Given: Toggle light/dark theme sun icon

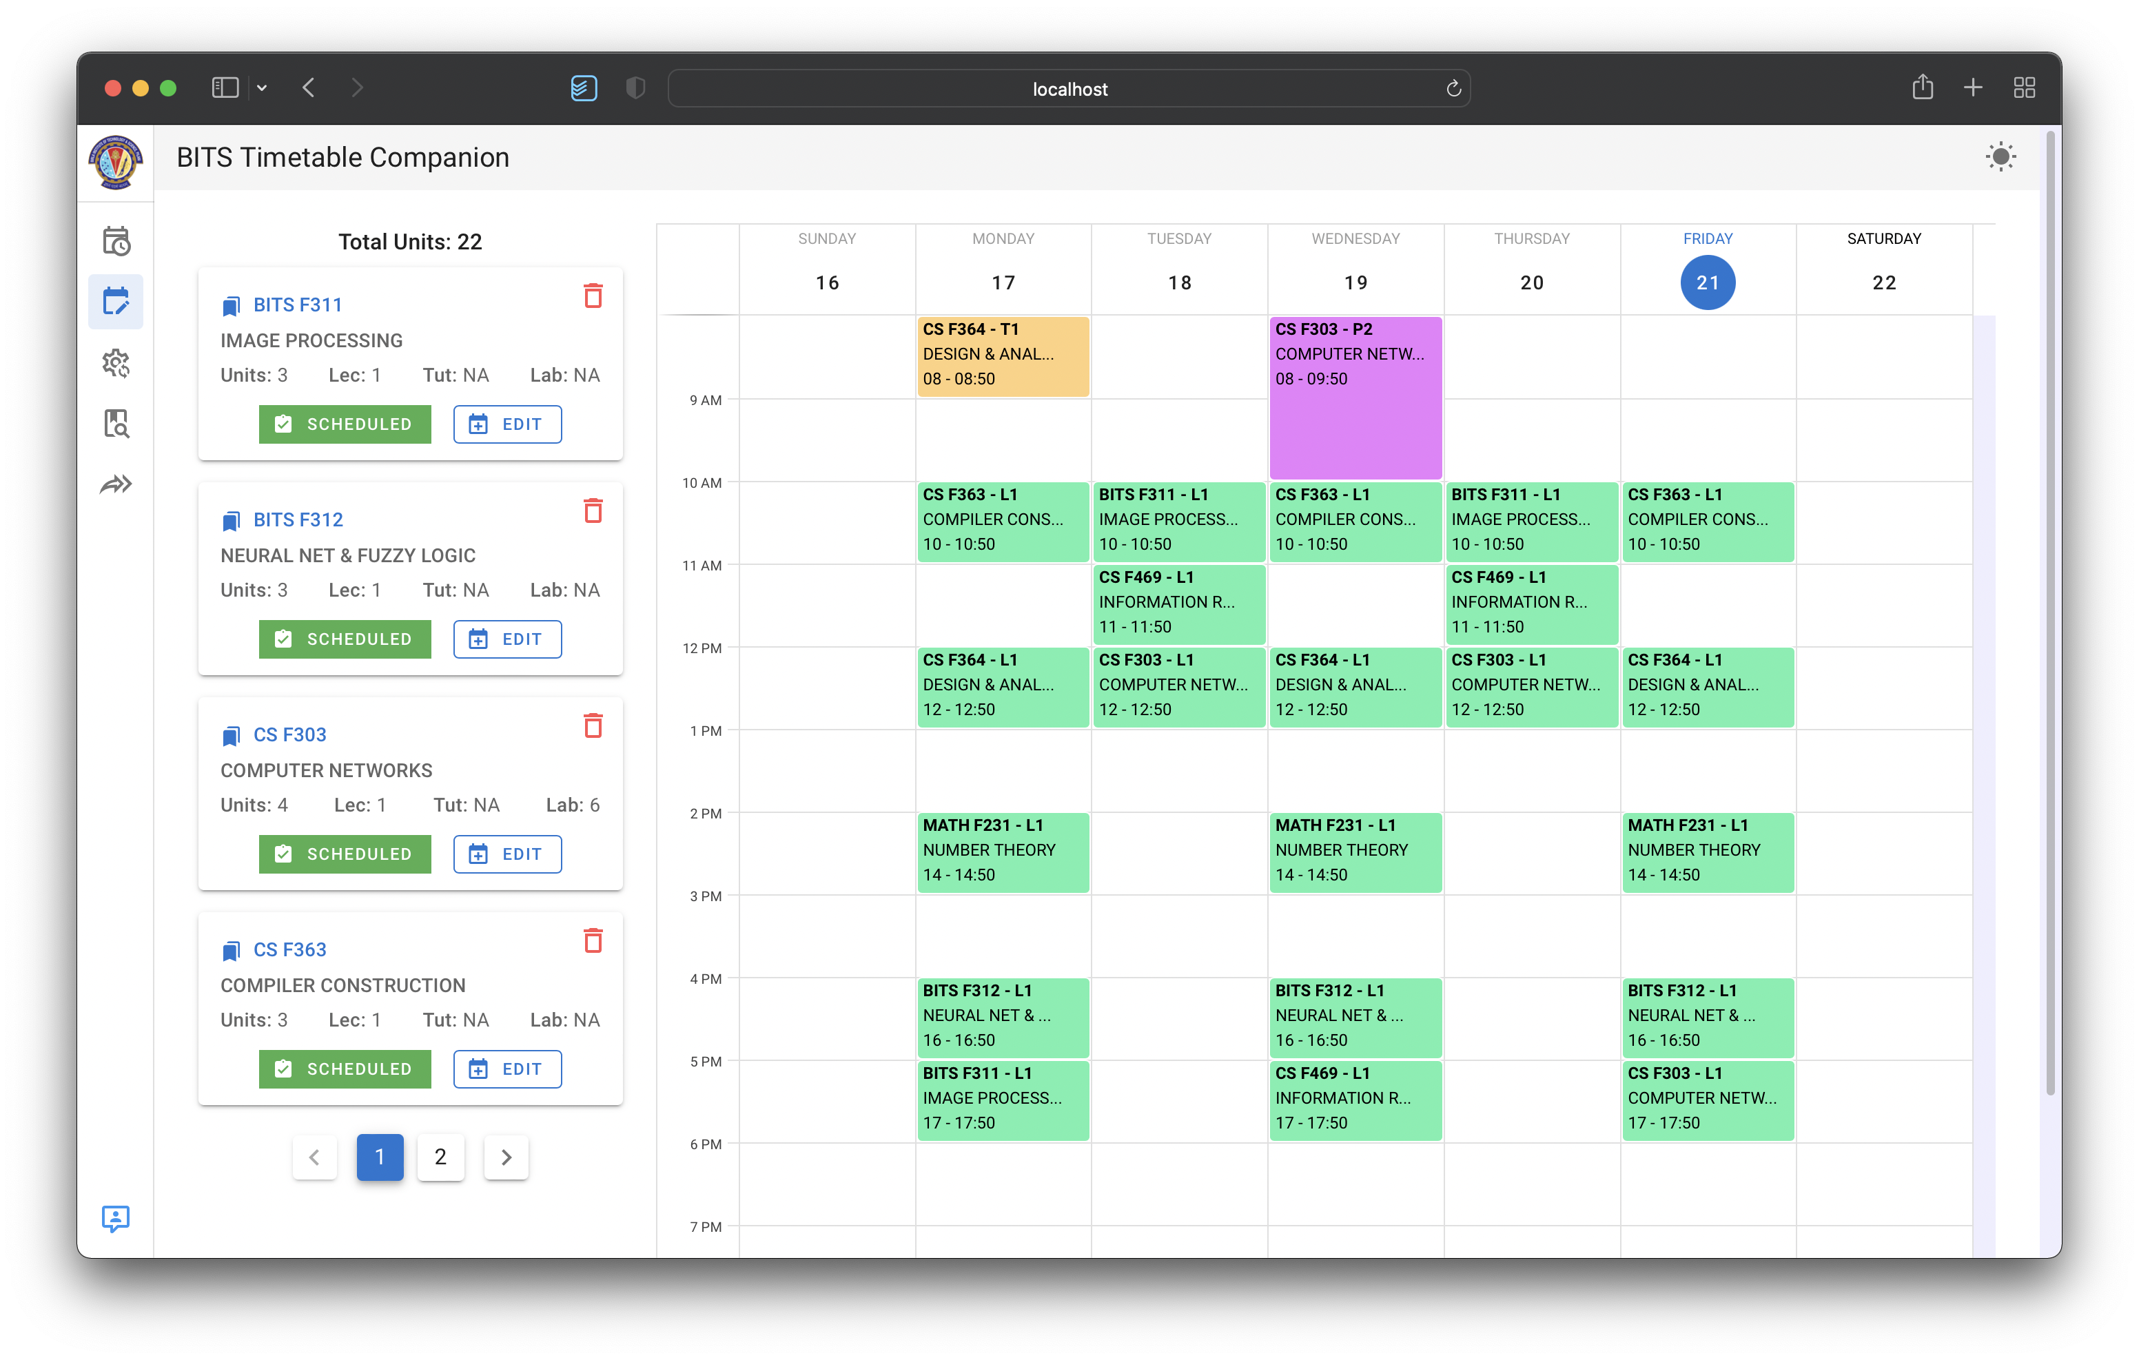Looking at the screenshot, I should (2000, 157).
